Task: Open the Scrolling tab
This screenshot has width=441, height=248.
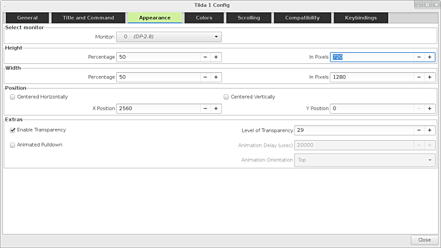Action: (x=249, y=18)
